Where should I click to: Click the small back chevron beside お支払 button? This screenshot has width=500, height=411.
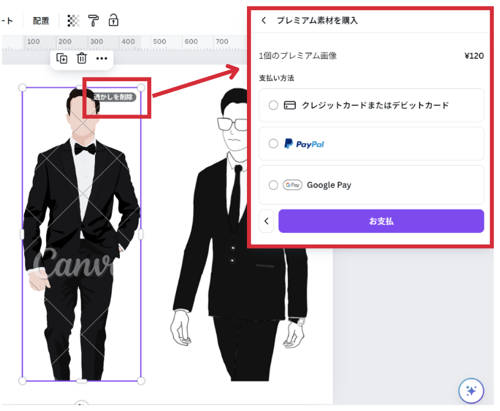[x=266, y=221]
